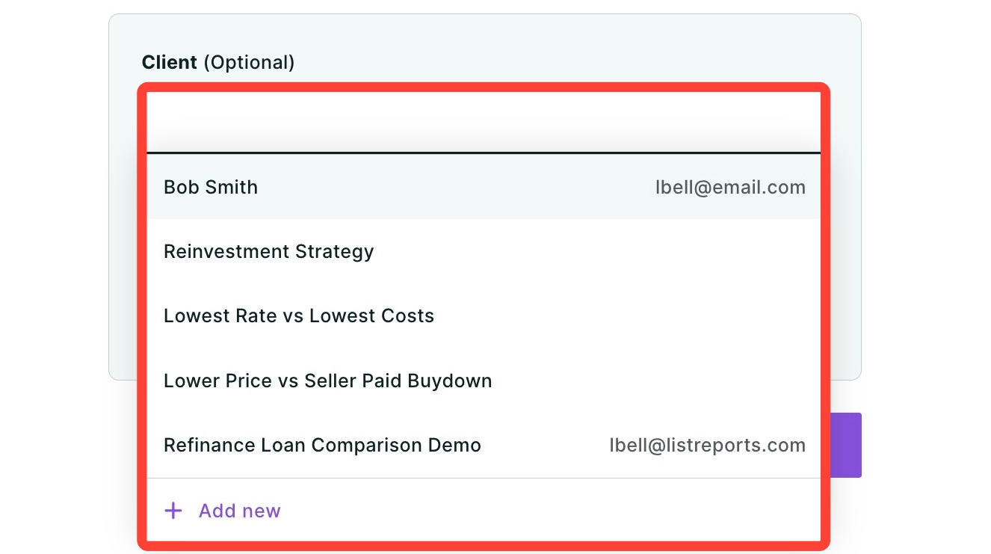Image resolution: width=991 pixels, height=554 pixels.
Task: Click the purple button behind the dropdown
Action: [x=845, y=445]
